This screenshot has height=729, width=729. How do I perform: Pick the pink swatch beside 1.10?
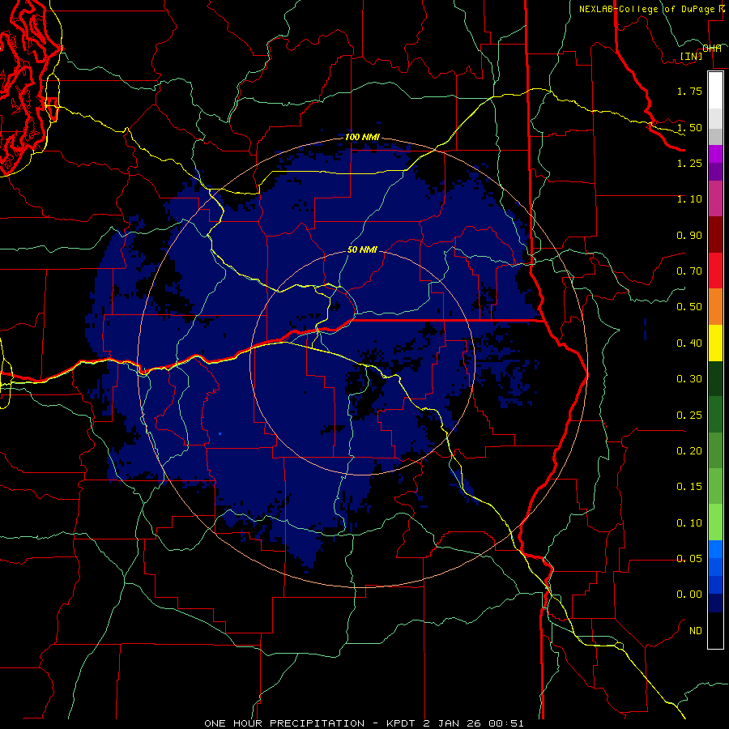(715, 198)
